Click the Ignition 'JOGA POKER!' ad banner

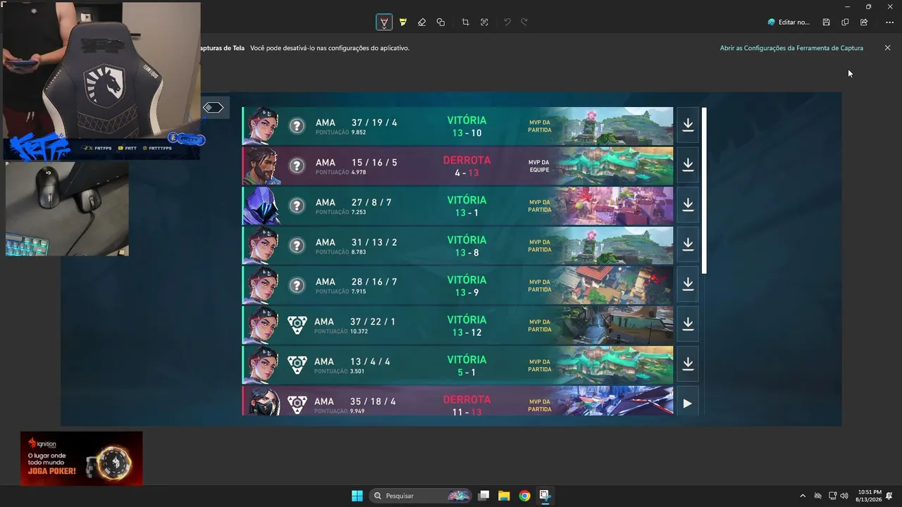[x=82, y=458]
